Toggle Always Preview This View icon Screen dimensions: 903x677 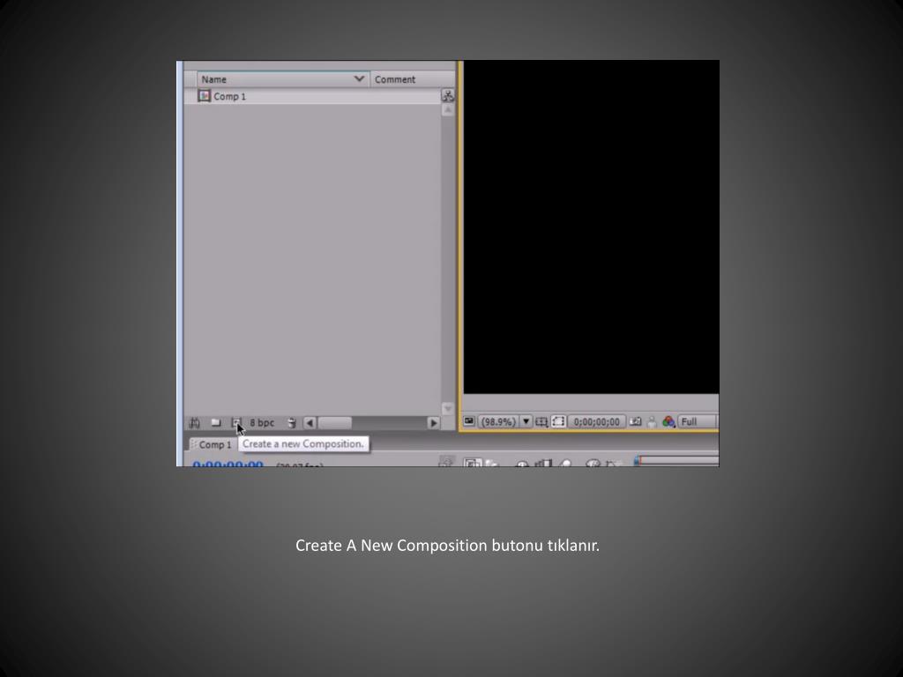pyautogui.click(x=469, y=421)
